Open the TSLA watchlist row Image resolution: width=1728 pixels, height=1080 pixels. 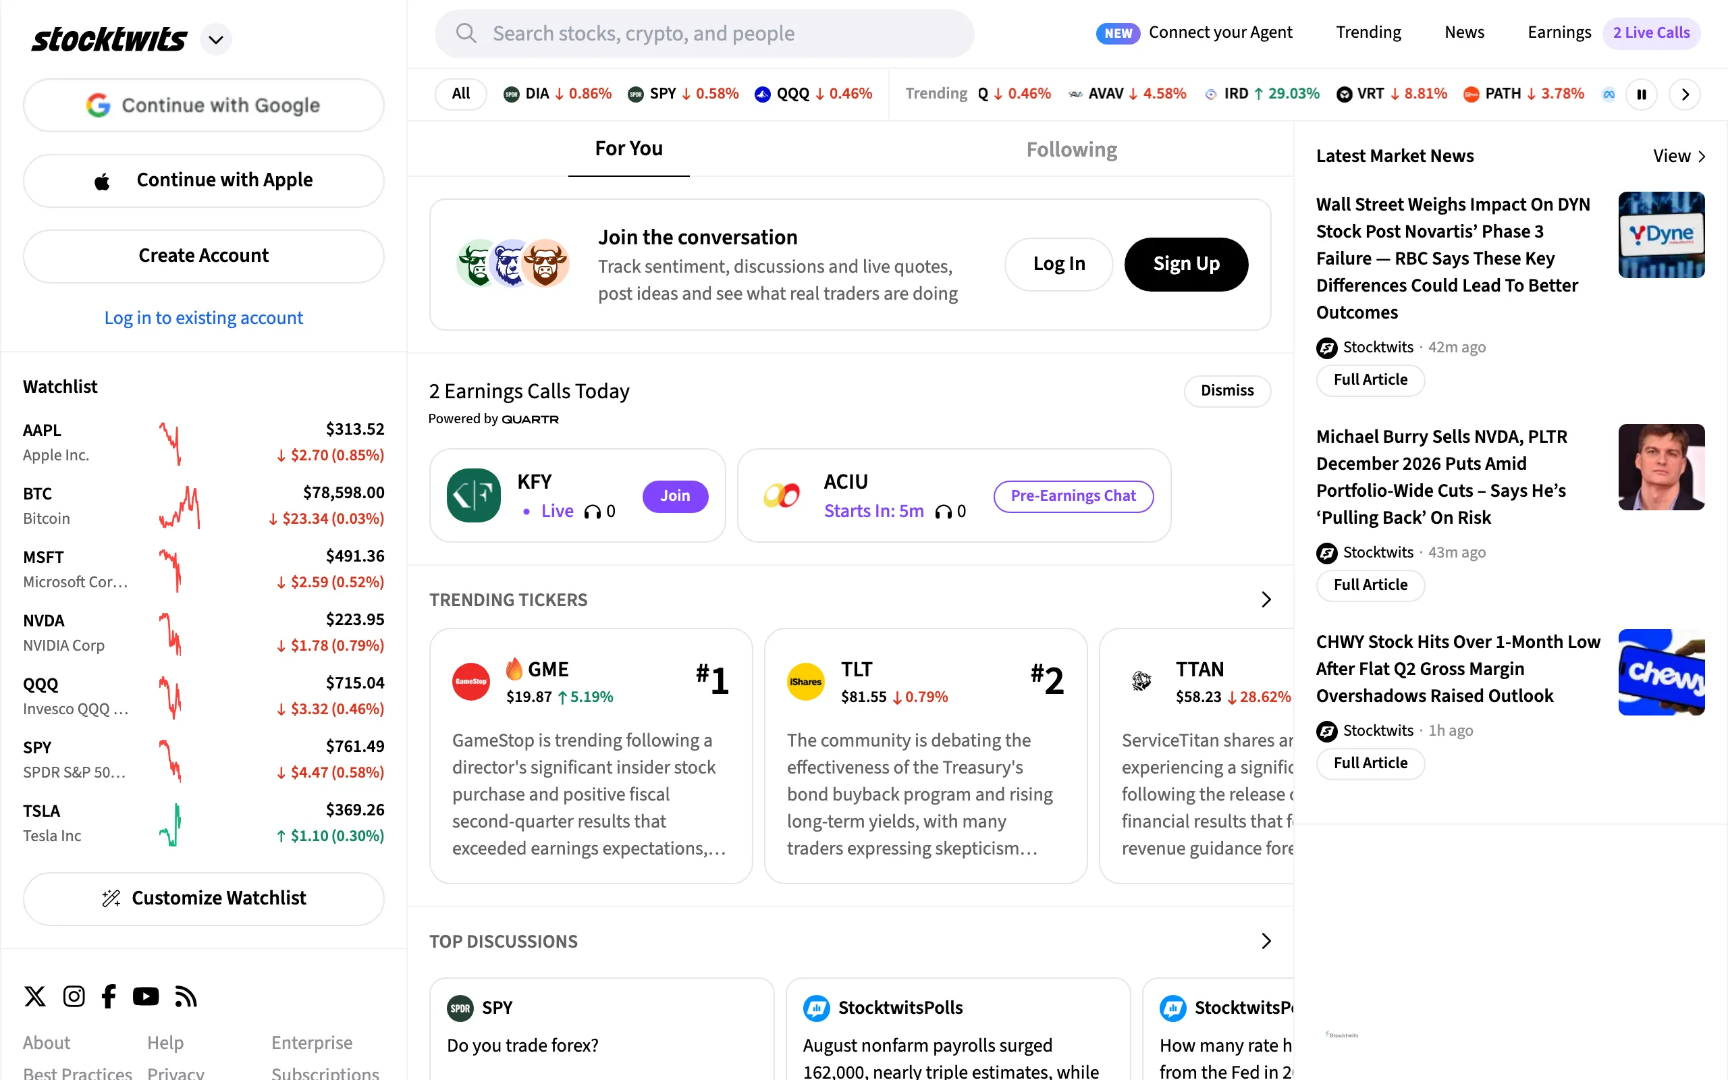[x=203, y=822]
